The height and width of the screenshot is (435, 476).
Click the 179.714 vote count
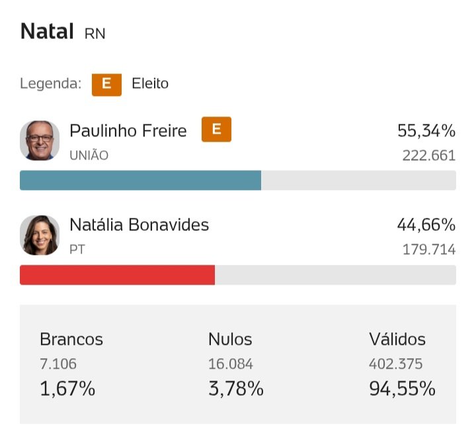tap(429, 250)
